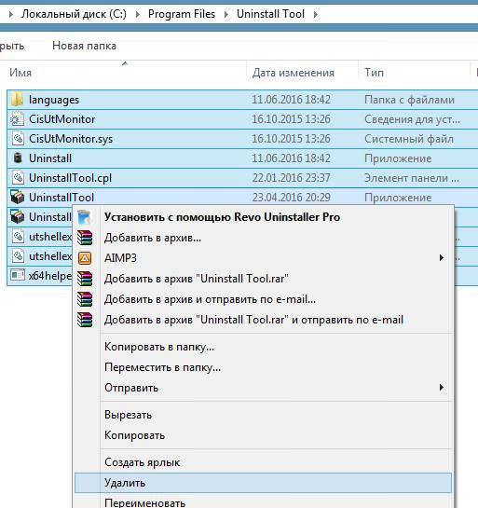Click the AIMP3 orange icon in context menu
The width and height of the screenshot is (478, 508).
[x=85, y=258]
